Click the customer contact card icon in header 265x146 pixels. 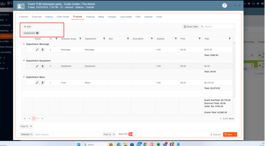pyautogui.click(x=21, y=6)
